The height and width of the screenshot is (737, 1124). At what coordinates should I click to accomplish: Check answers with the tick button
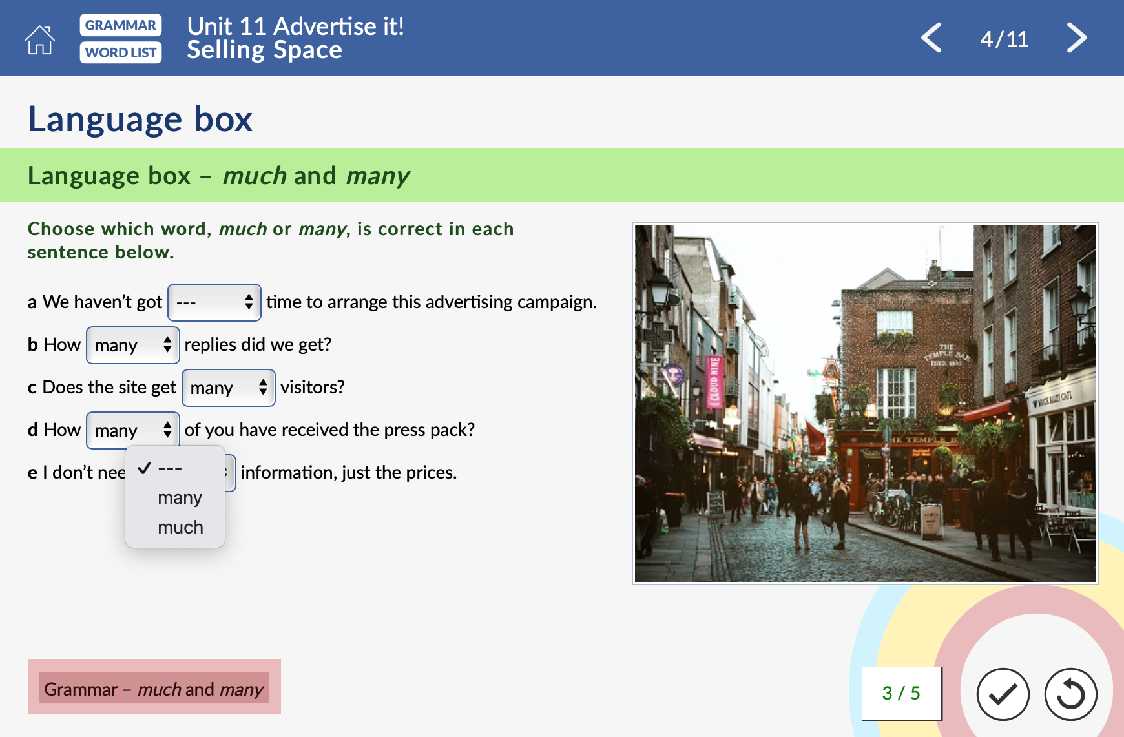(x=1003, y=694)
